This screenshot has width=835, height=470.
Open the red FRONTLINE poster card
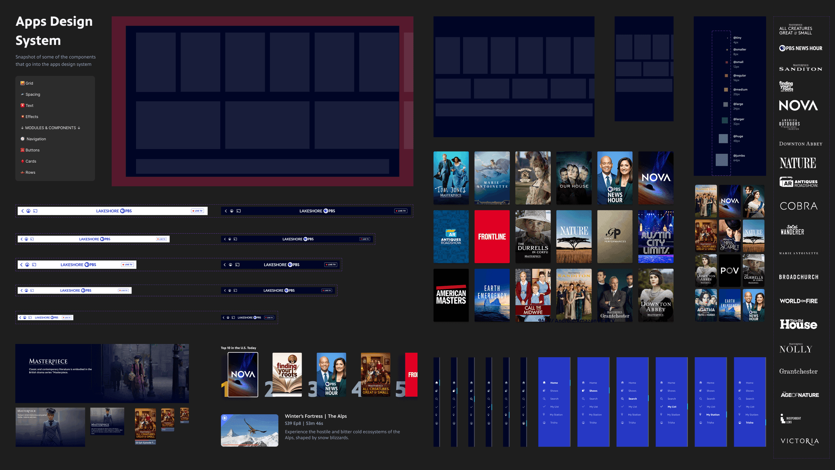coord(492,237)
